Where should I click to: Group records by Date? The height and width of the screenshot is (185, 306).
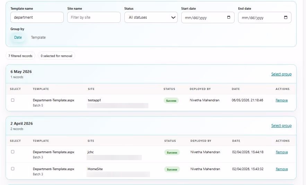(x=18, y=37)
